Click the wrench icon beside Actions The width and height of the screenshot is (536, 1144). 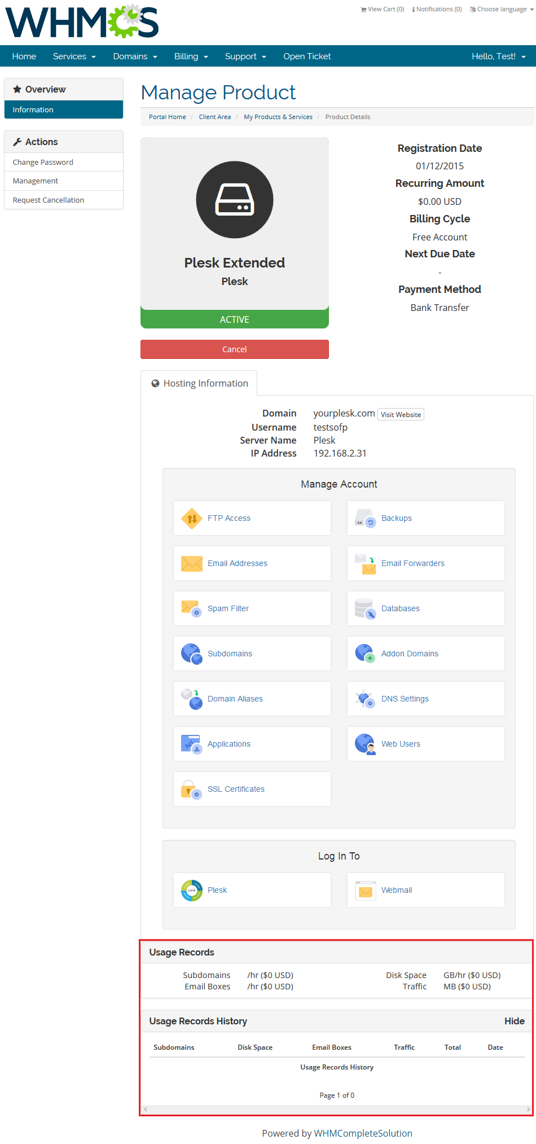click(x=17, y=142)
